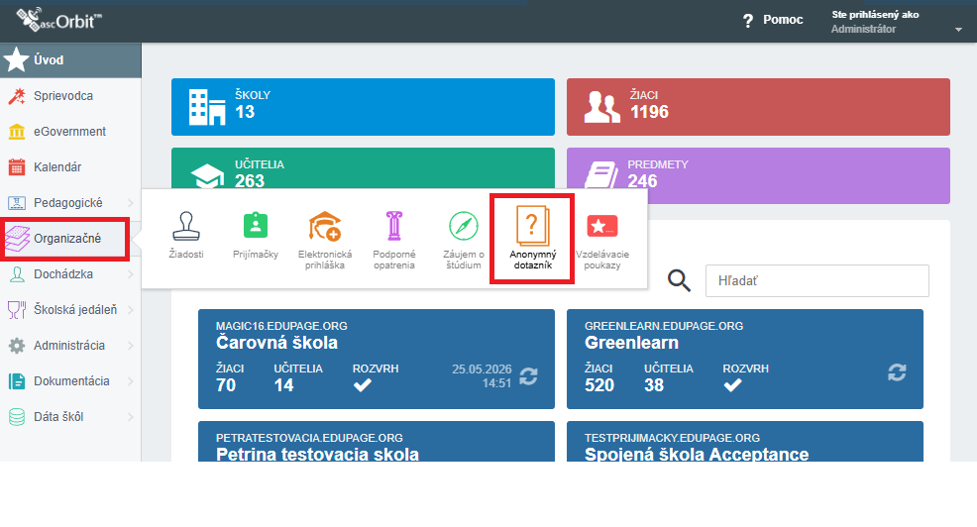977x527 pixels.
Task: Click Čarovná škola Žiaci count 70
Action: click(x=226, y=385)
